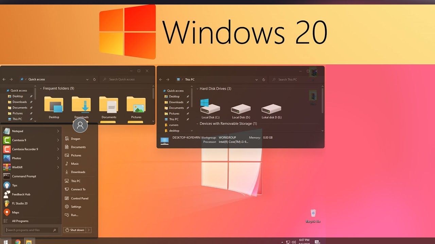
Task: Click Search programs and files box
Action: pyautogui.click(x=31, y=230)
